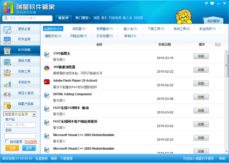Click the list scrollbar up arrow
The height and width of the screenshot is (163, 229).
(x=227, y=52)
